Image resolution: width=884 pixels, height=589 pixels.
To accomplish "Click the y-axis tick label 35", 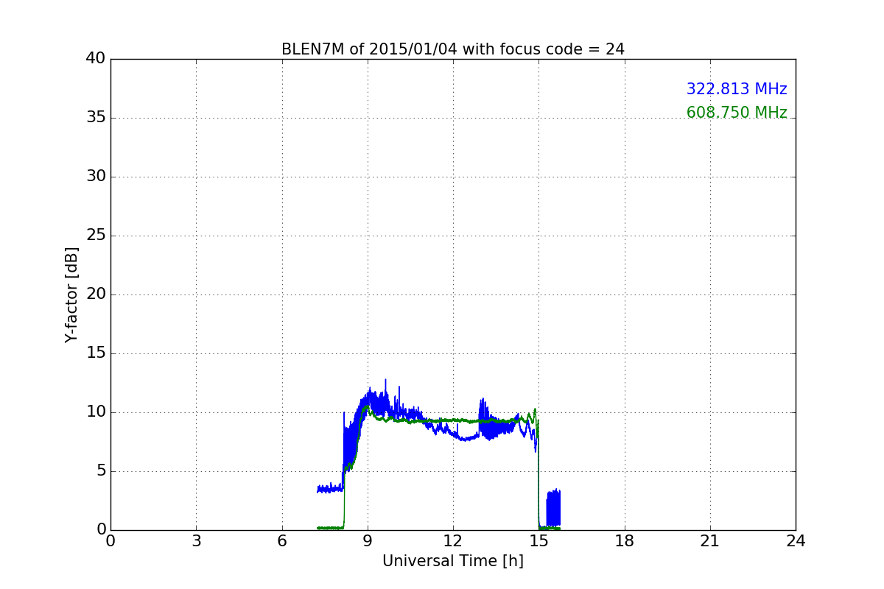I will pyautogui.click(x=96, y=118).
